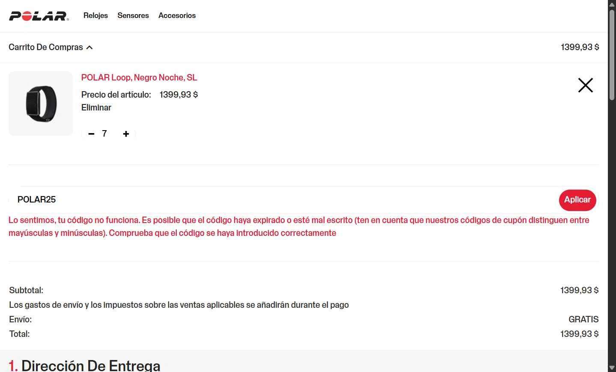Click the Envío GRATIS value
The image size is (616, 372).
click(583, 319)
